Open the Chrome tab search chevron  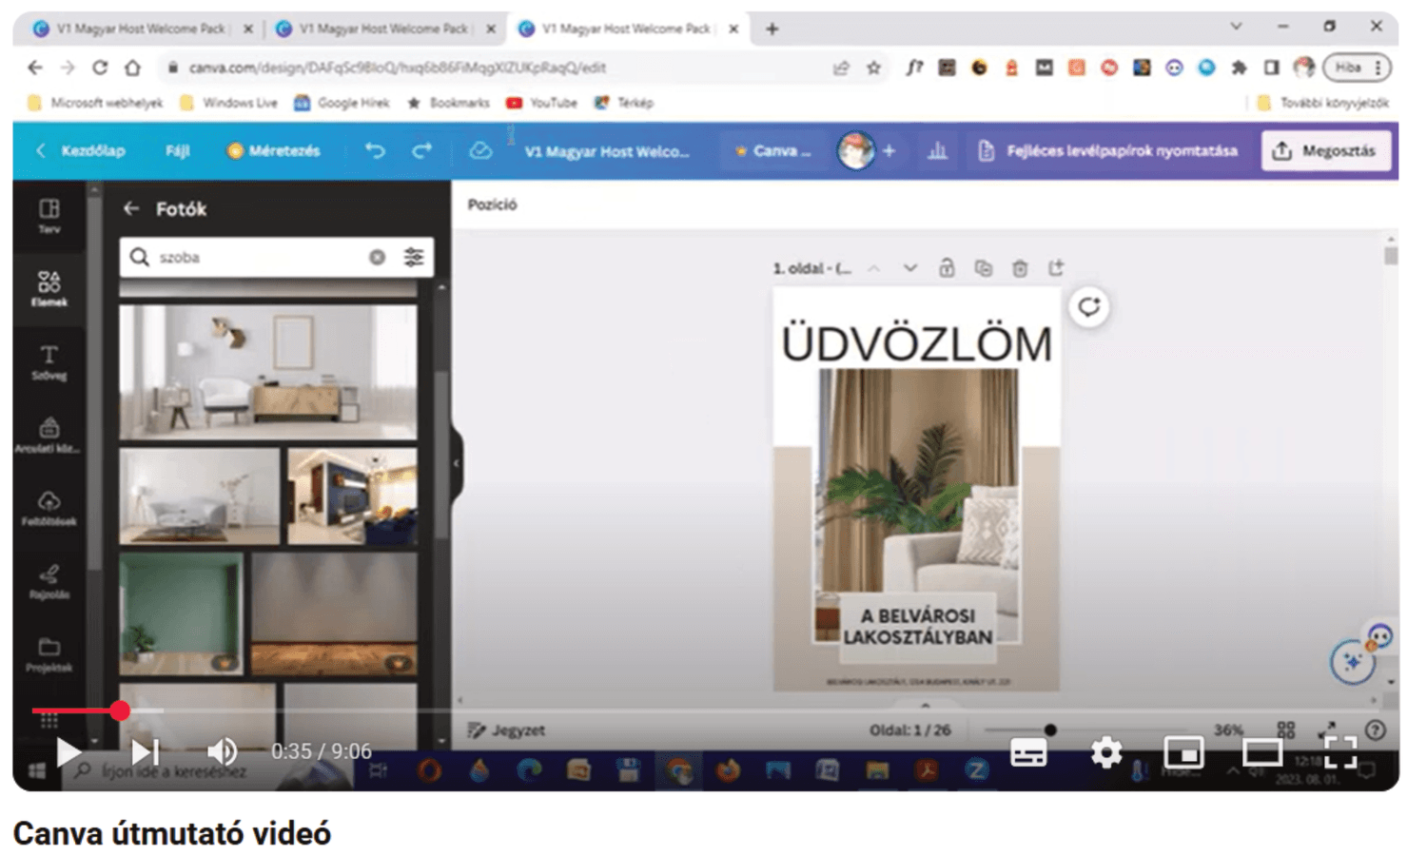coord(1236,27)
